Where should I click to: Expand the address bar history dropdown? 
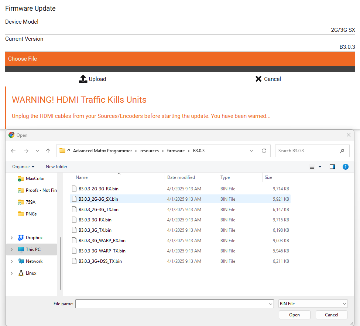tap(251, 151)
